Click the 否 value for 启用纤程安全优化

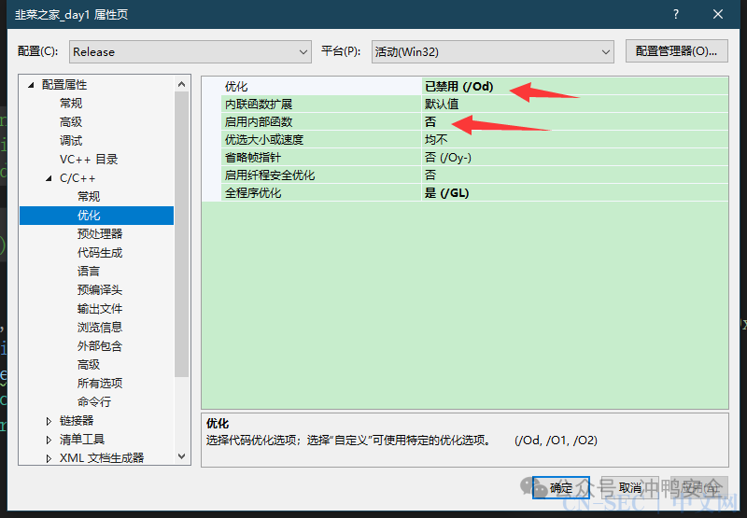tap(575, 175)
